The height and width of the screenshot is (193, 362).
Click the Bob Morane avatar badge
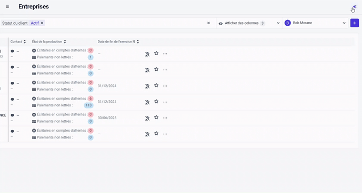[x=287, y=23]
